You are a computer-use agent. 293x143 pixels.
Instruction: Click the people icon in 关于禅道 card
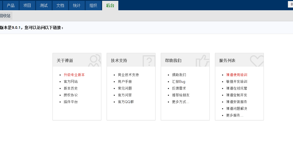[95, 60]
